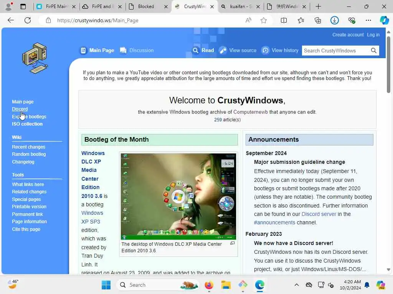Switch to the kuaifan search tab
The width and height of the screenshot is (393, 294).
pos(240,7)
